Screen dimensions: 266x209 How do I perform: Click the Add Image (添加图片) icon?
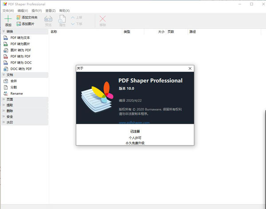[18, 24]
